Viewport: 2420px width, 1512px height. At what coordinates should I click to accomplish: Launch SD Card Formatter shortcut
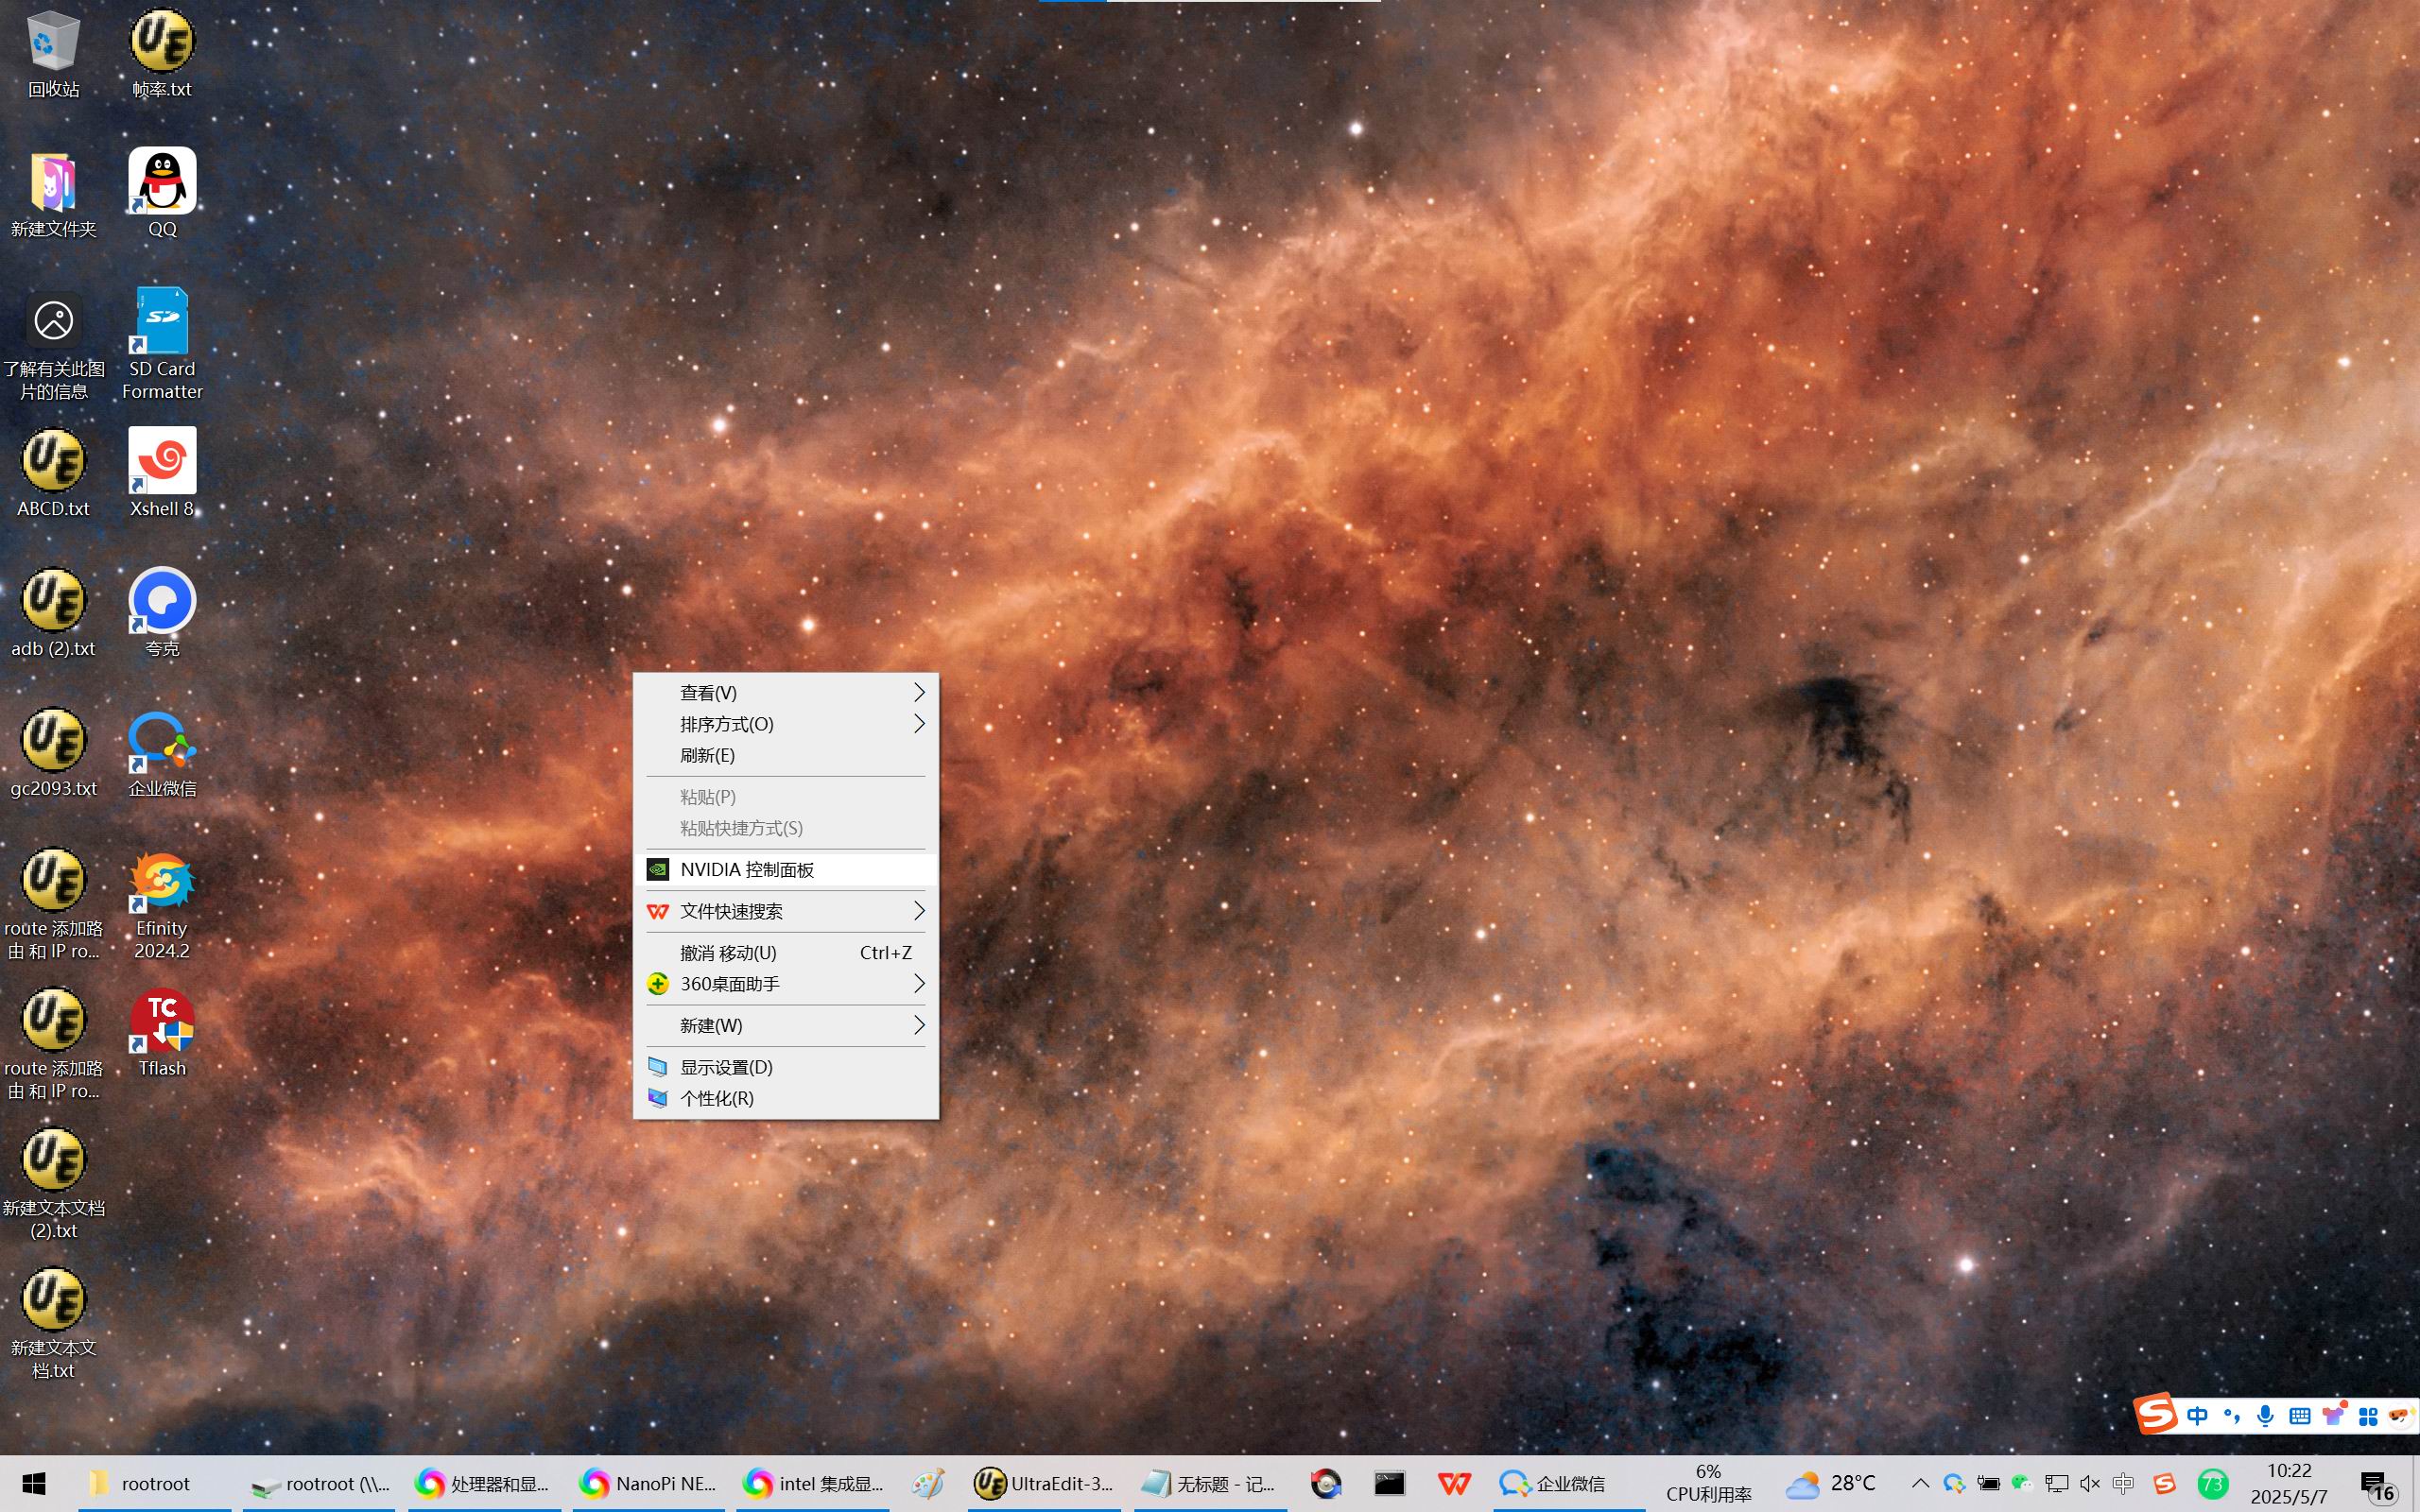tap(162, 322)
